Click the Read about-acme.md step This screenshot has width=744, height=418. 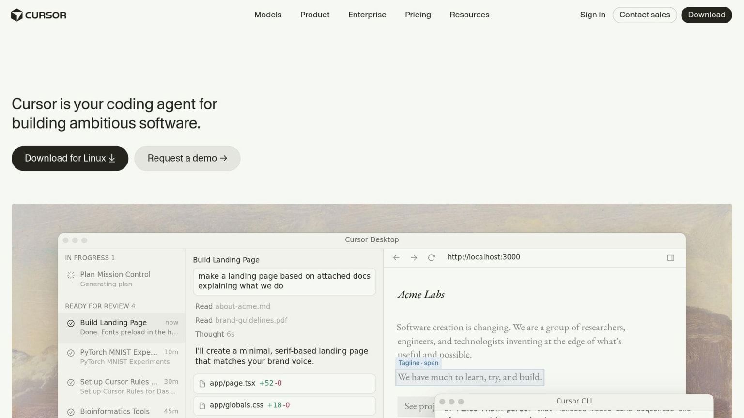[x=232, y=306]
